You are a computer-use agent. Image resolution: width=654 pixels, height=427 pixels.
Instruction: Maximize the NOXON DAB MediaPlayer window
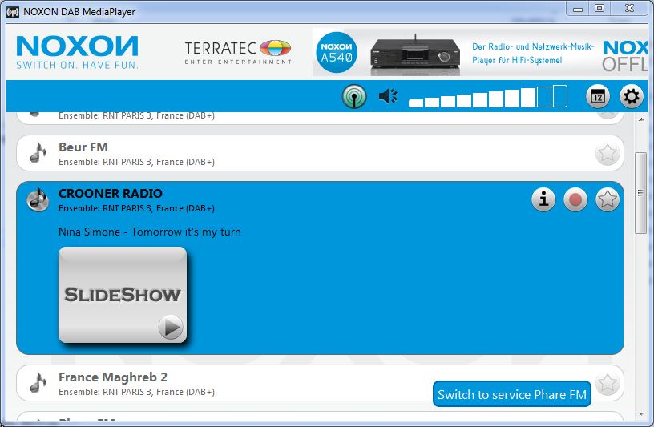pyautogui.click(x=599, y=9)
